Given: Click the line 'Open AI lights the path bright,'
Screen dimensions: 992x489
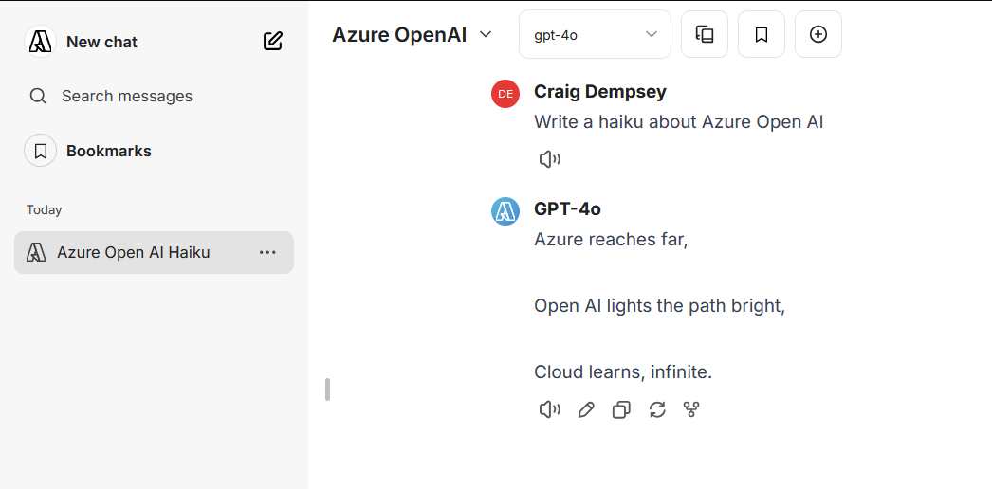Looking at the screenshot, I should coord(659,306).
